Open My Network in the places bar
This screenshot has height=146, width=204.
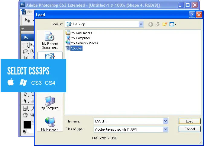point(50,124)
